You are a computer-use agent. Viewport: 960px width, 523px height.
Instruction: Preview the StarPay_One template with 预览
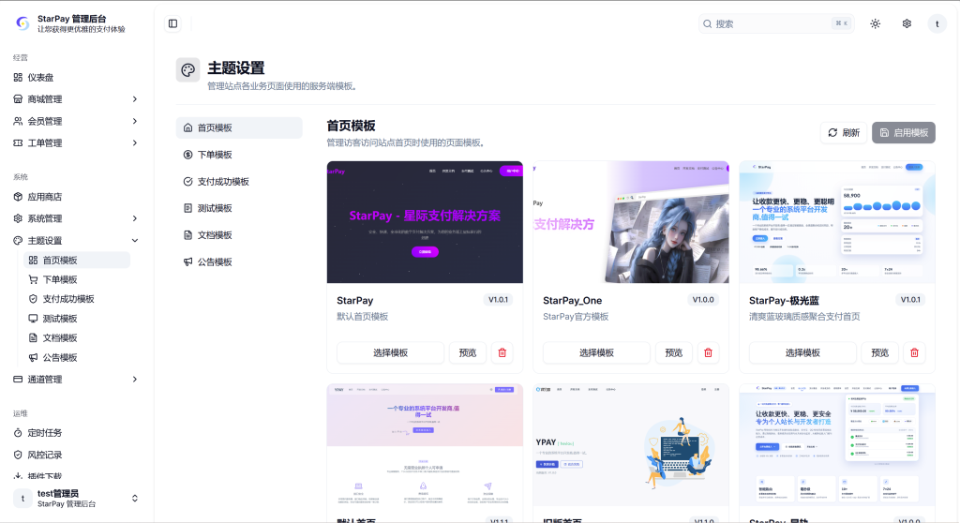tap(674, 352)
